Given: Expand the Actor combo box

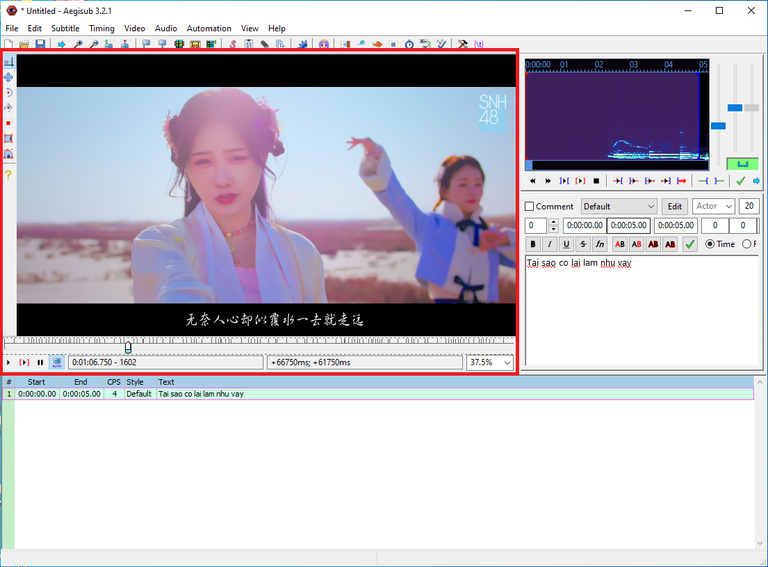Looking at the screenshot, I should coord(714,207).
